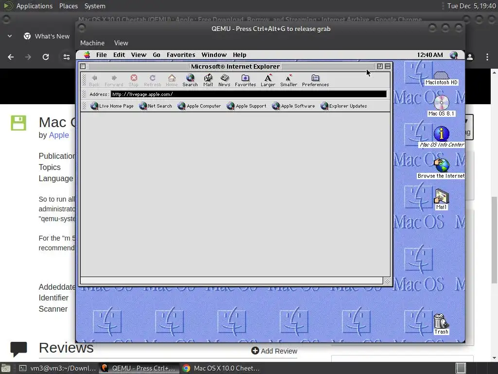Select the Browse the Internet desktop icon
This screenshot has height=374, width=498.
click(x=442, y=168)
